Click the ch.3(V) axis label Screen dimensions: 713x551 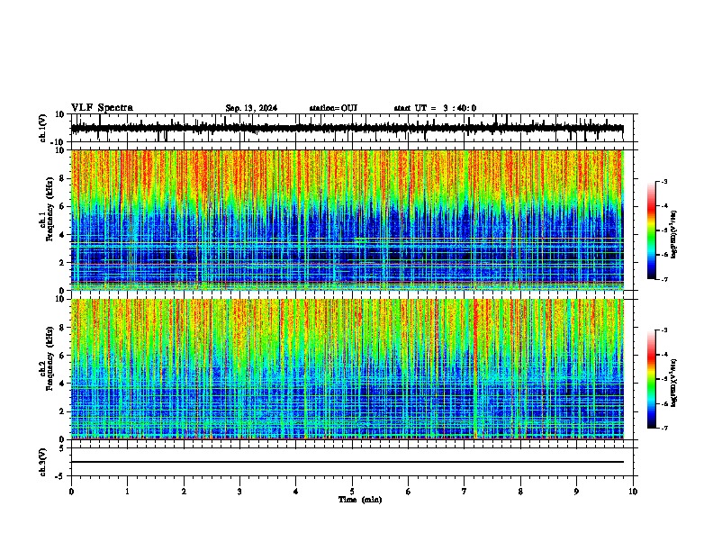pyautogui.click(x=42, y=463)
